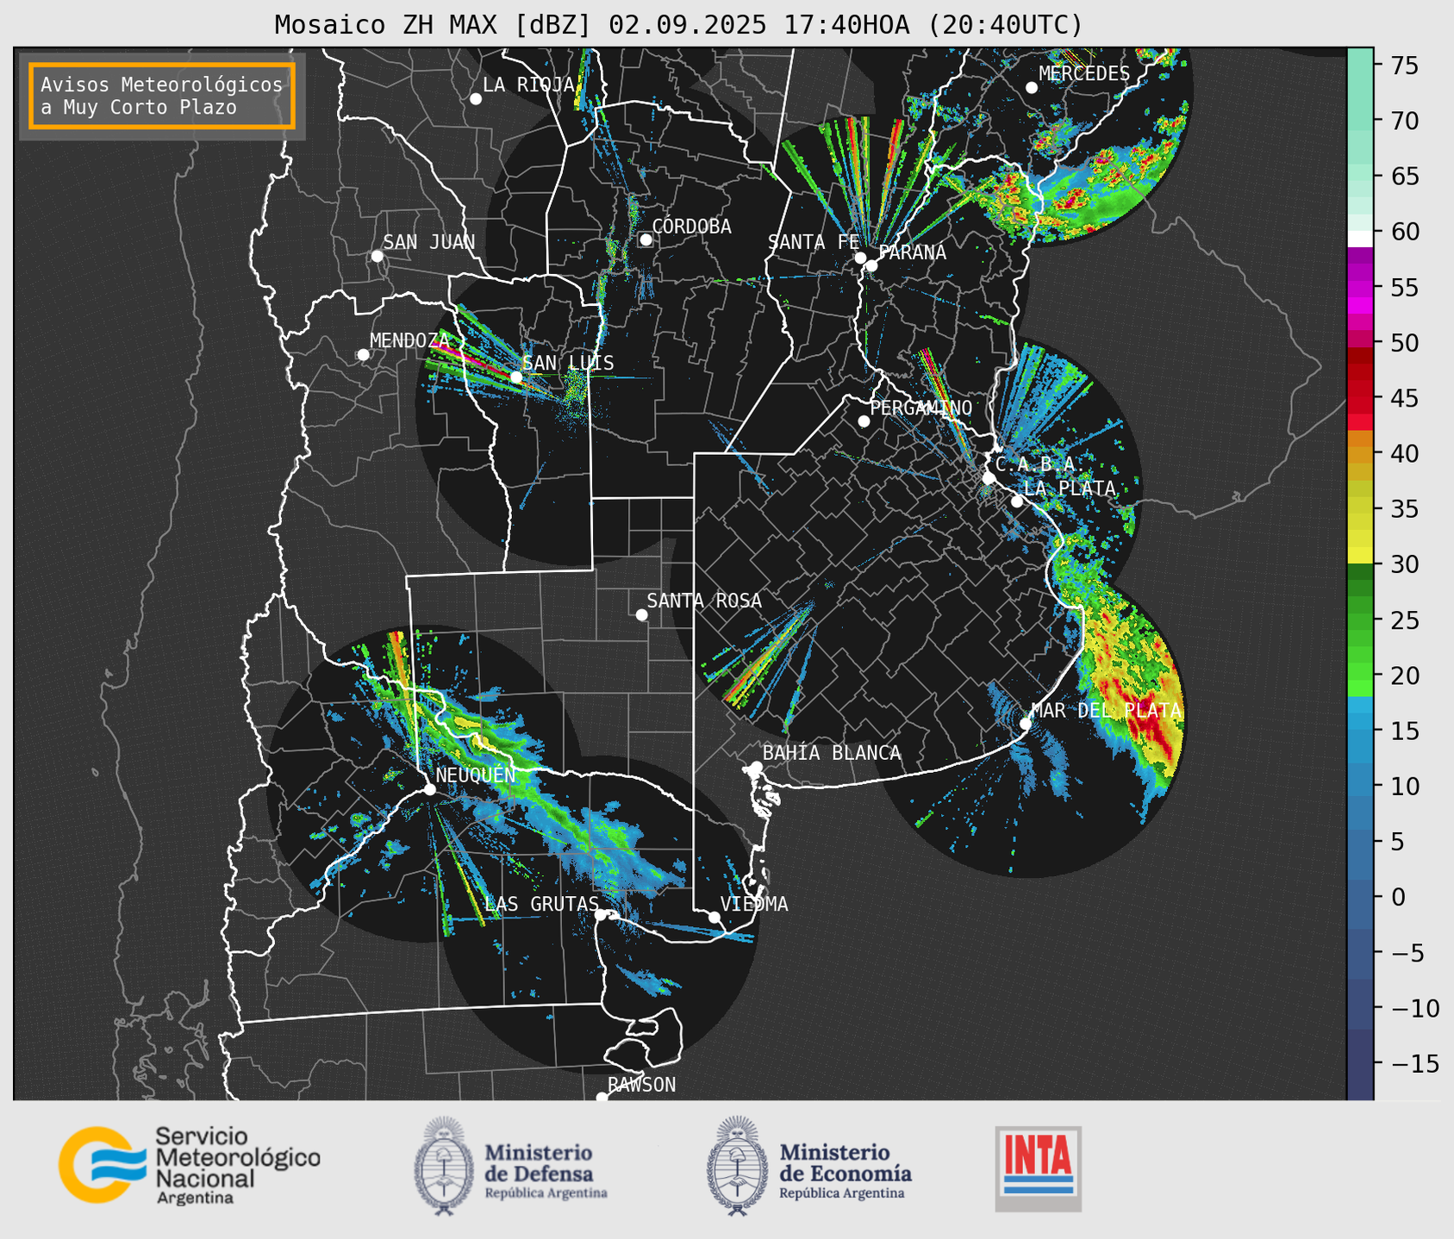1454x1239 pixels.
Task: Click the 45 dBZ red band on color scale
Action: [x=1360, y=397]
